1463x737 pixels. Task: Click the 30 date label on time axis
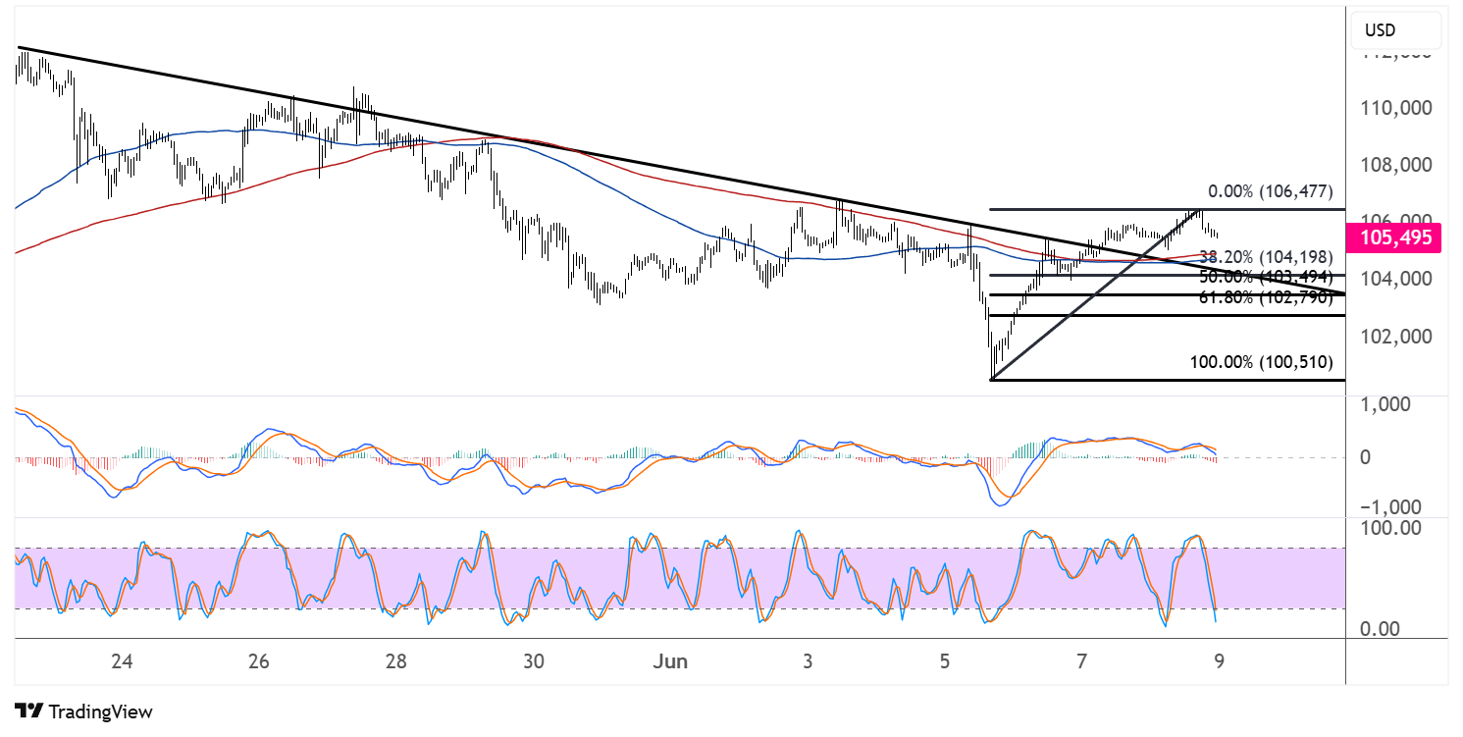pyautogui.click(x=533, y=661)
